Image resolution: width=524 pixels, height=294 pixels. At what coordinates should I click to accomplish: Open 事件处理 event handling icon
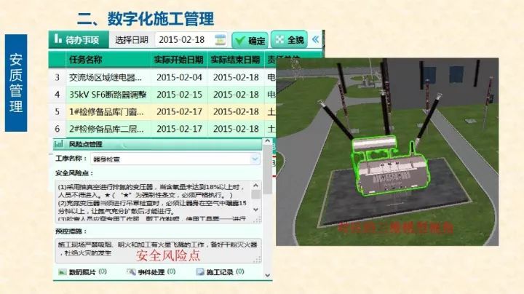132,271
